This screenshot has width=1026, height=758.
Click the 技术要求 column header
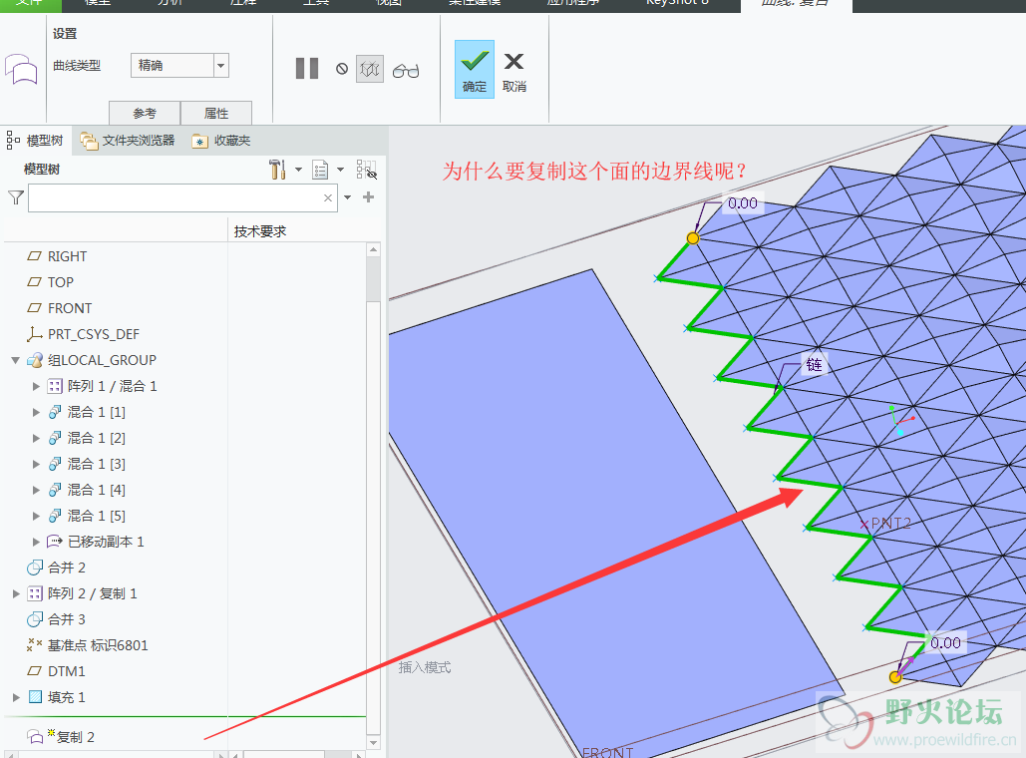(260, 231)
